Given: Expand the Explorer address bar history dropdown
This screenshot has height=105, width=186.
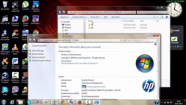Looking at the screenshot, I should pos(131,12).
